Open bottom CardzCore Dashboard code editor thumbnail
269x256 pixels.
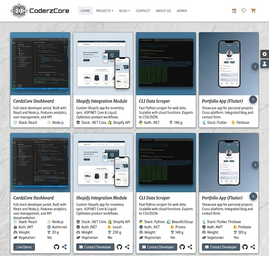pos(40,162)
